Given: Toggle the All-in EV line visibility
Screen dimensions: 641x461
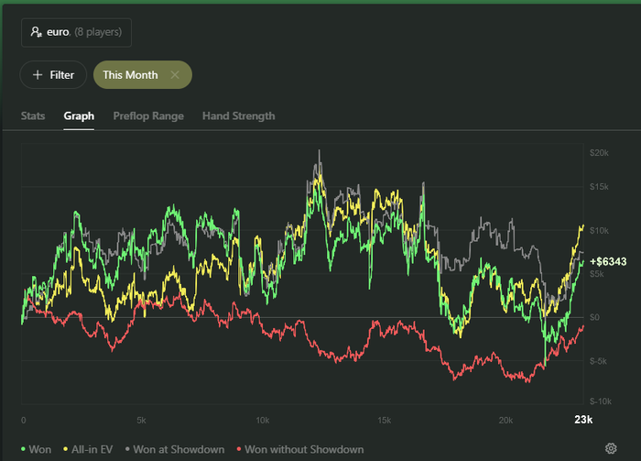Looking at the screenshot, I should (93, 449).
